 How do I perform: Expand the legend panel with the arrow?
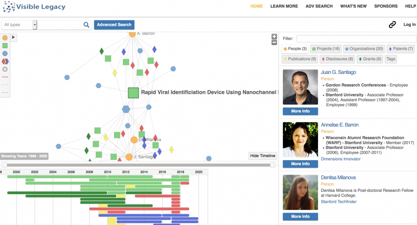(13, 37)
